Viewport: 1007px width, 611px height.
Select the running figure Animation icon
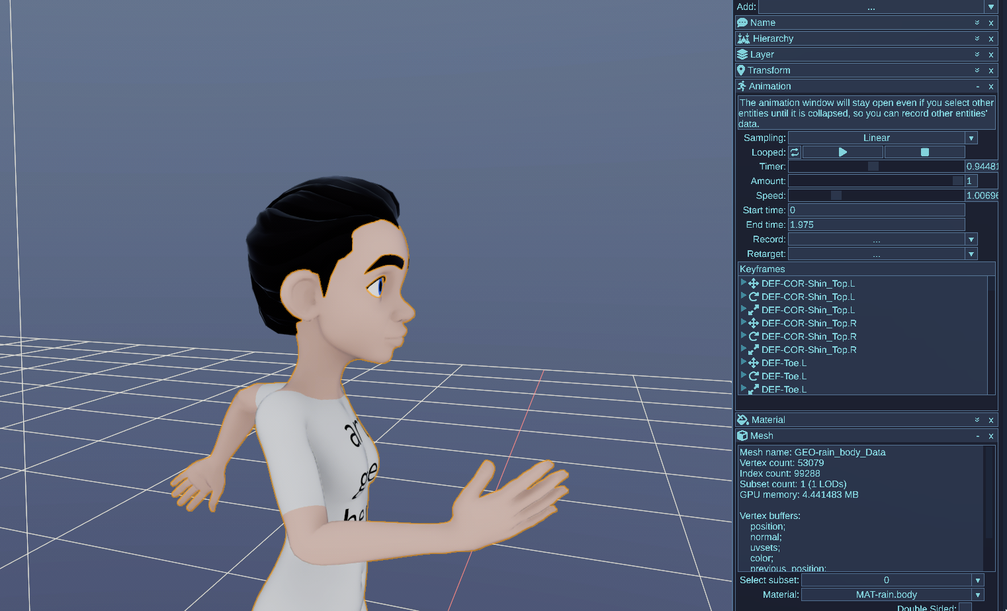tap(742, 85)
